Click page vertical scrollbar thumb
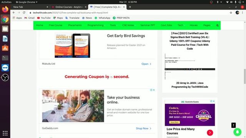246x138 pixels. pyautogui.click(x=245, y=76)
